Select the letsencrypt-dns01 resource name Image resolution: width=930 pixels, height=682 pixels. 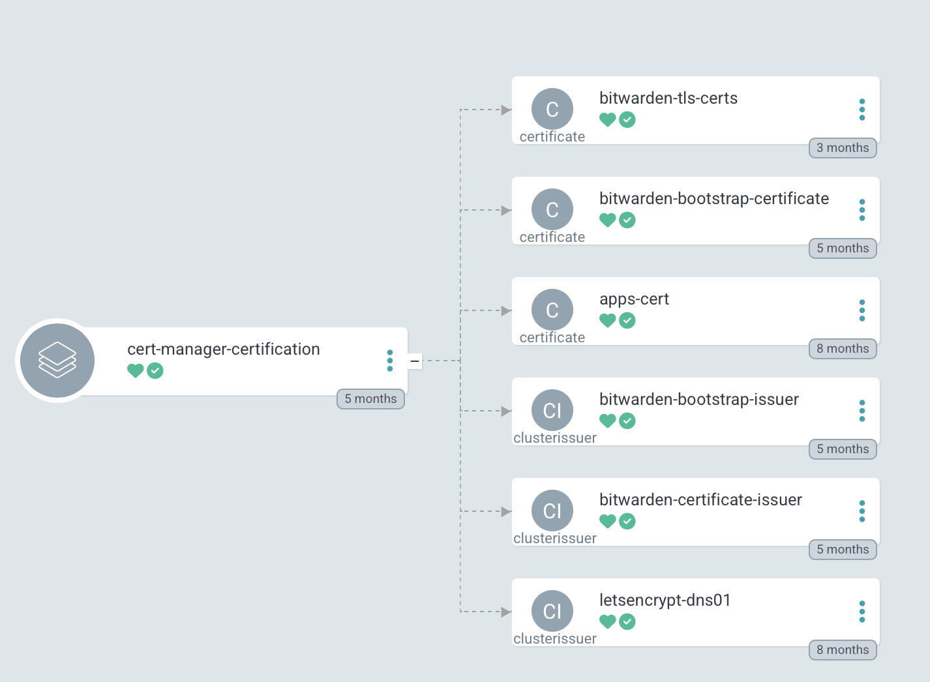tap(665, 600)
